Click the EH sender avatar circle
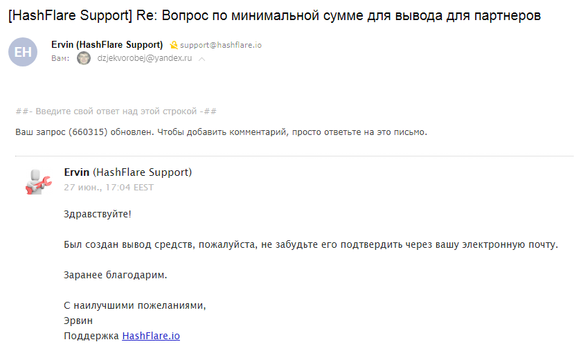574x351 pixels. click(x=23, y=52)
